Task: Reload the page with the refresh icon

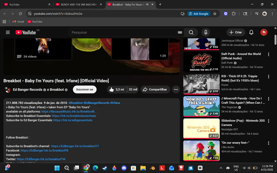Action: [20, 14]
